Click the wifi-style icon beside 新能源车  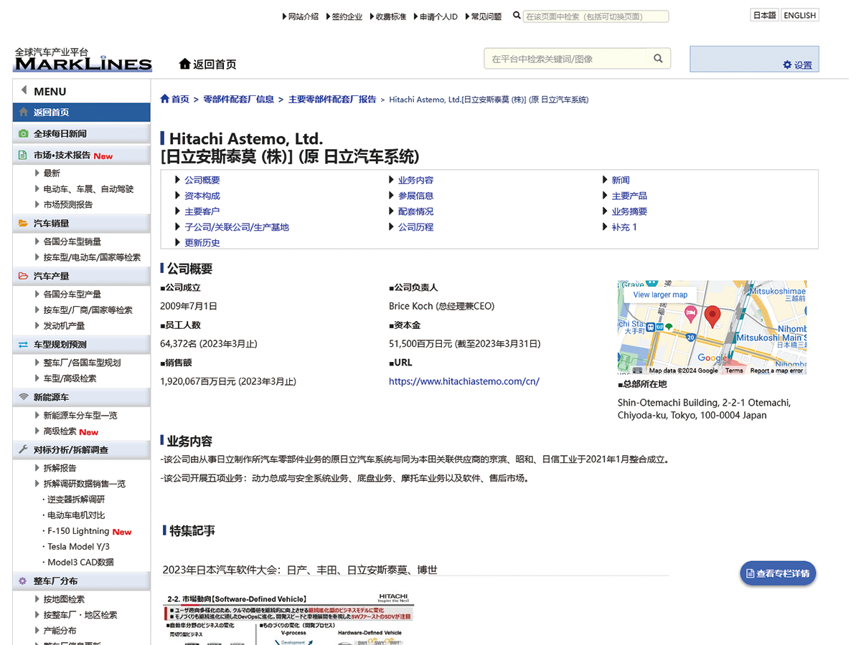tap(24, 396)
